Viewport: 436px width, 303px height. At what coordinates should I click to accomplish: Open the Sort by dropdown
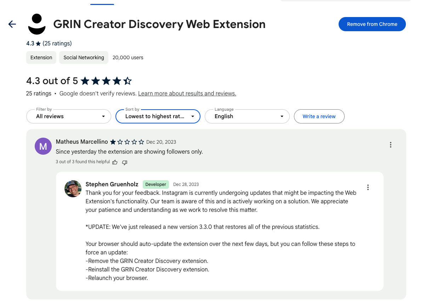pyautogui.click(x=158, y=116)
